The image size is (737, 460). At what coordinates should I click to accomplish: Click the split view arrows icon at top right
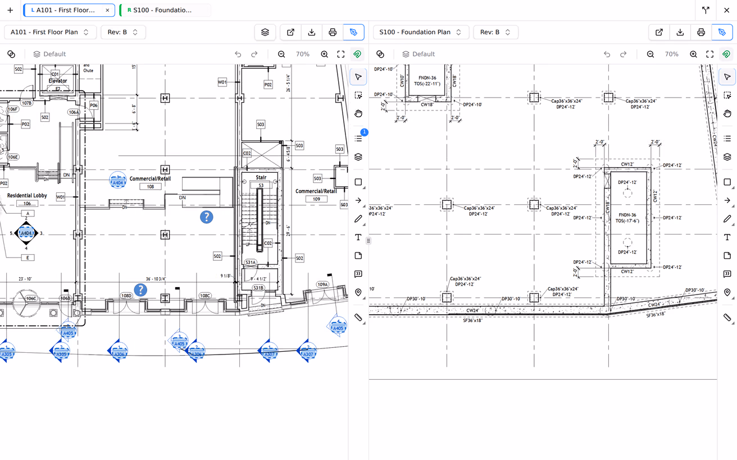(x=706, y=10)
